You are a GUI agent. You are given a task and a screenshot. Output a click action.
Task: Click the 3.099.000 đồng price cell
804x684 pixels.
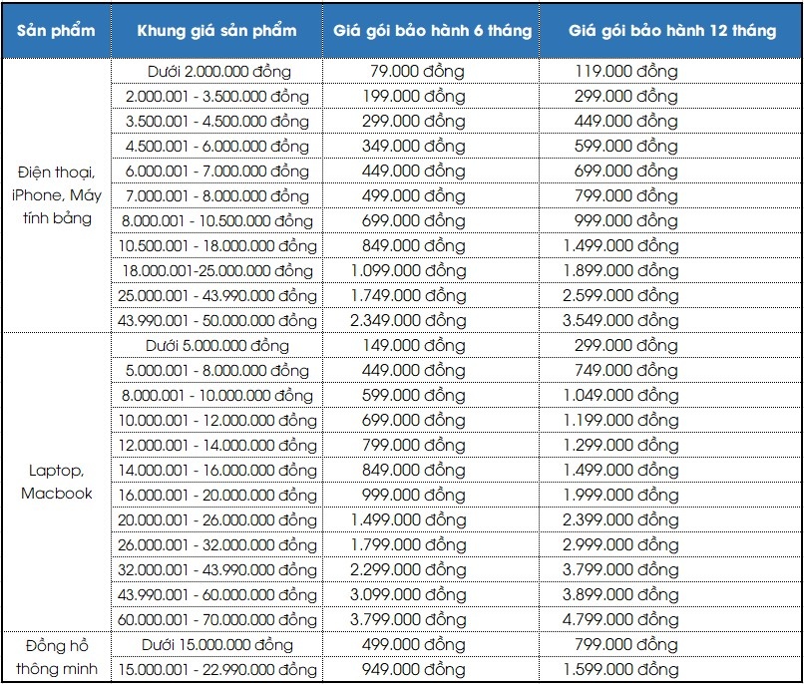point(408,594)
